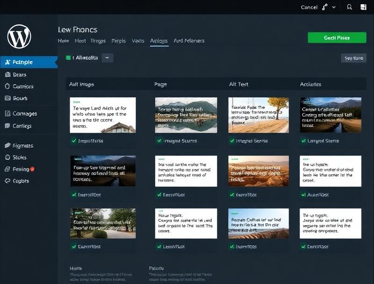Open the Sep ture button on the right
374x284 pixels.
coord(353,58)
